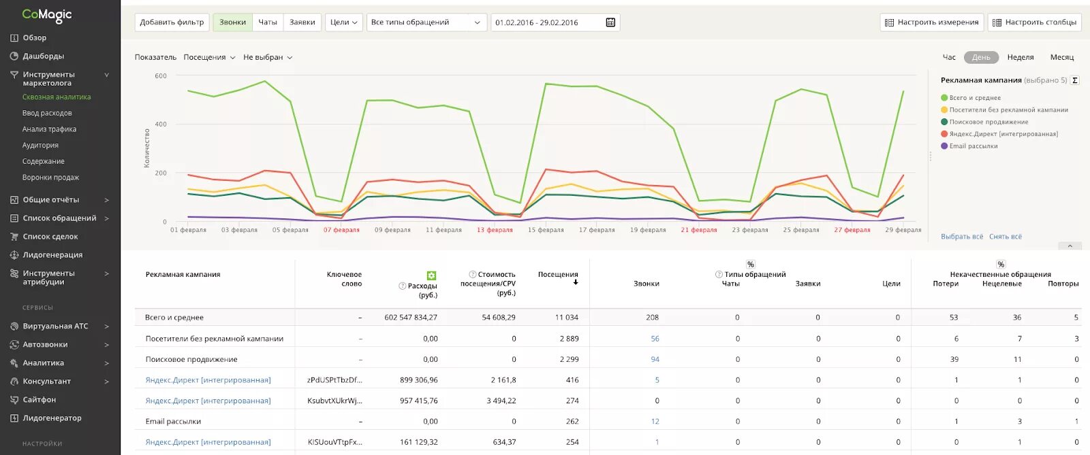Click Настроить столбцы button
1090x455 pixels.
click(1034, 22)
